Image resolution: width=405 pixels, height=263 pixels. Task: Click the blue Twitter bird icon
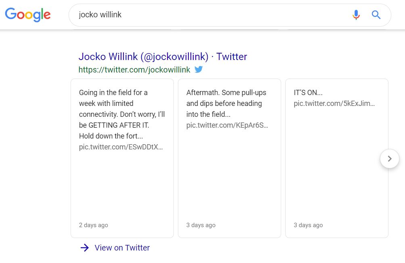pos(198,69)
